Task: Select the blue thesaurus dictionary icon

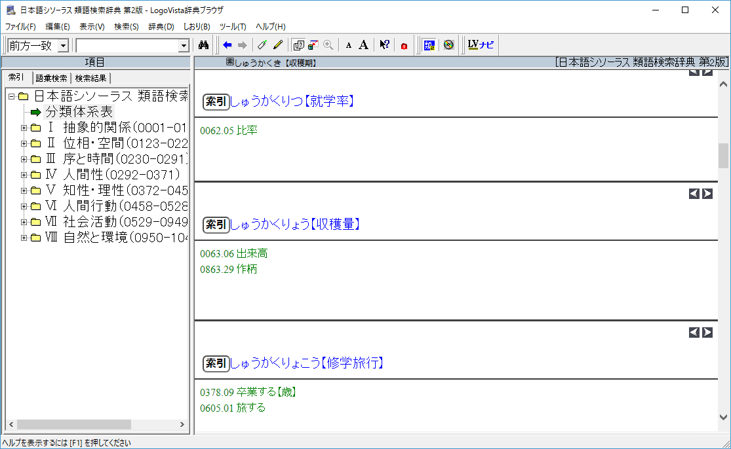Action: click(429, 45)
